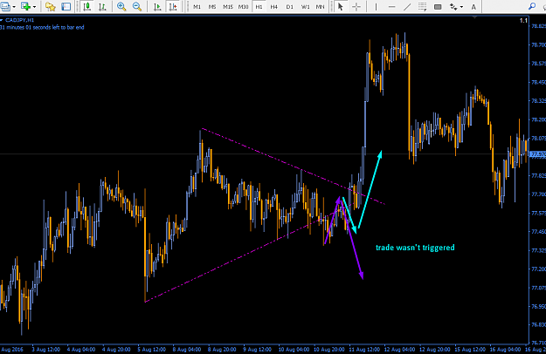Toggle chart shift from right border
Viewport: 546px width, 354px height.
[x=173, y=7]
